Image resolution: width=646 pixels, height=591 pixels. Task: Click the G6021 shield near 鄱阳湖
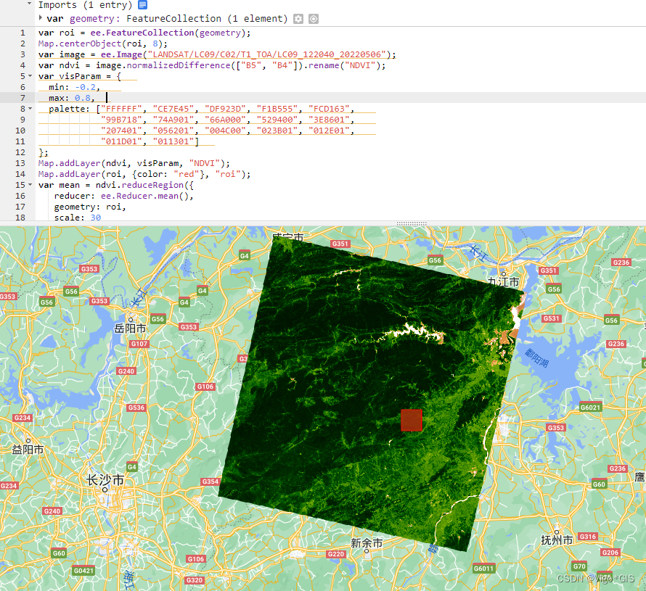[591, 407]
